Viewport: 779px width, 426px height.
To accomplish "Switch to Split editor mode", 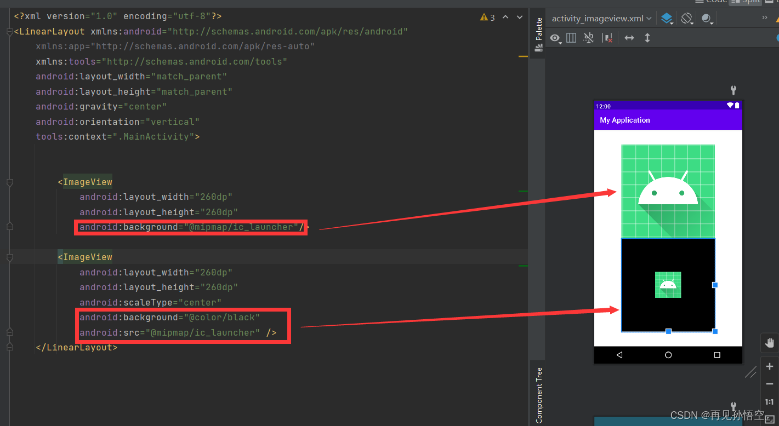I will point(746,2).
